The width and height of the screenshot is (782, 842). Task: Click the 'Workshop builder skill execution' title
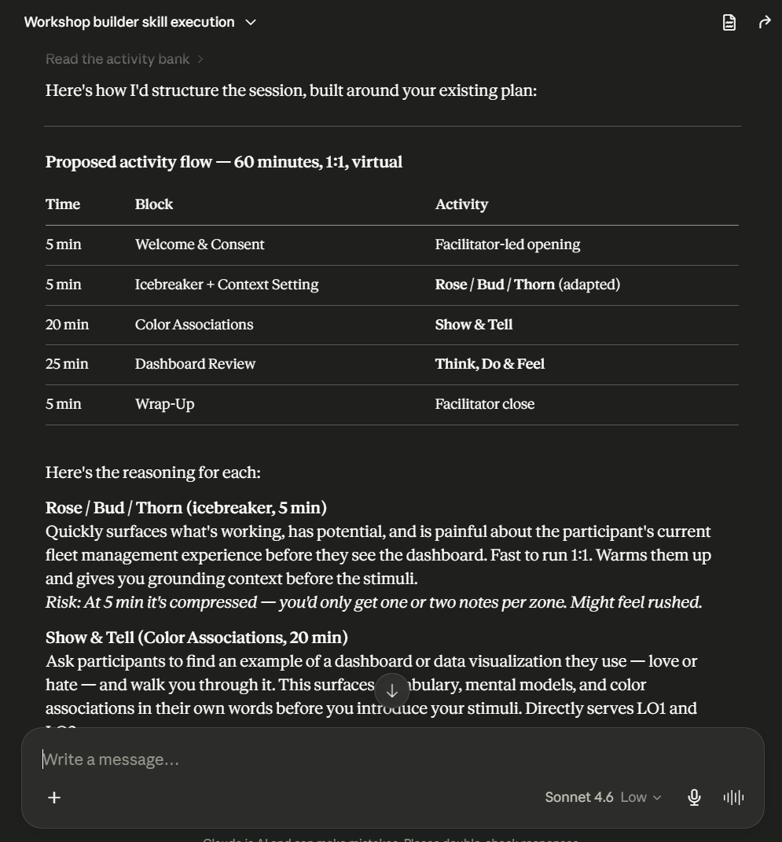[x=130, y=22]
